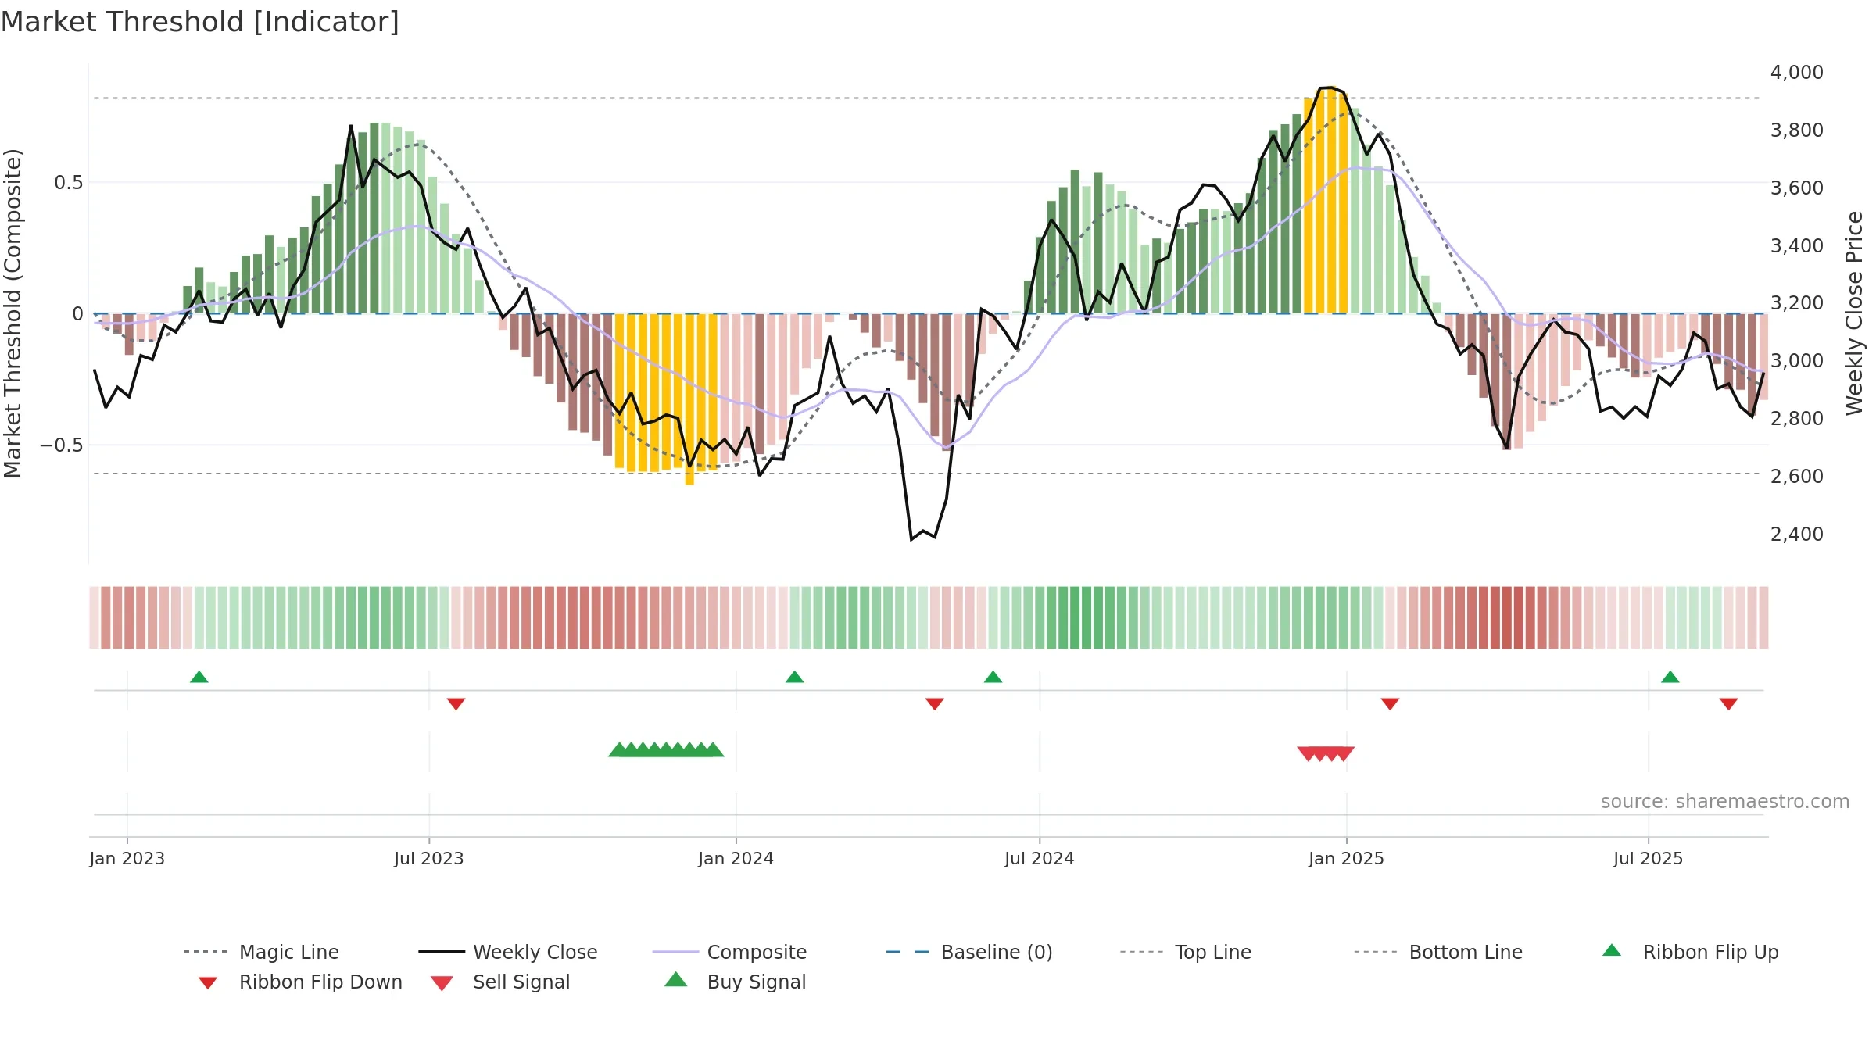
Task: Click Jan 2025 x-axis label
Action: 1347,858
